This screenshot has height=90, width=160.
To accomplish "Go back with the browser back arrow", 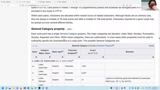I will click(x=2, y=5).
